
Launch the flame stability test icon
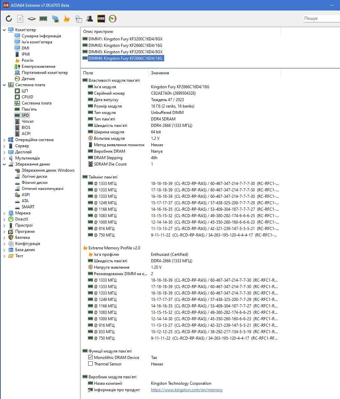click(67, 19)
